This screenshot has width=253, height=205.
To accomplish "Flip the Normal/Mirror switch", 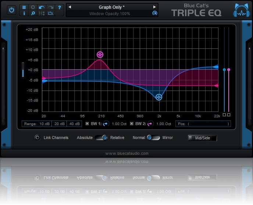I will point(153,138).
